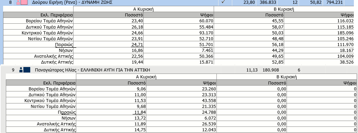Click the underlined Πειραιώς in the Δούρου table

pos(65,44)
